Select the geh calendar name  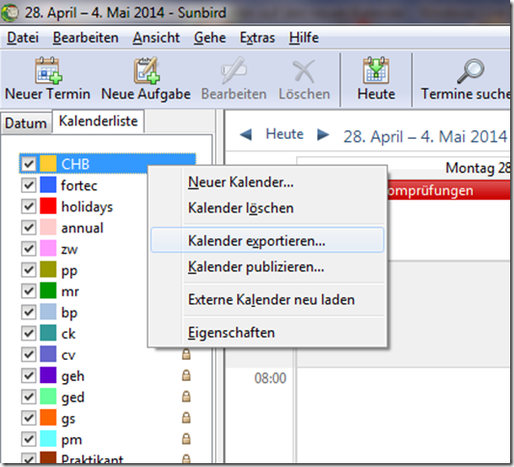[x=72, y=376]
